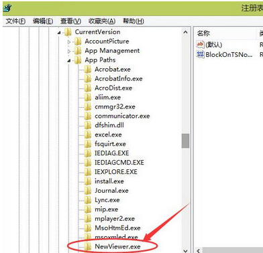The image size is (263, 253).
Task: Select the IEDIAG.EXE key label
Action: pyautogui.click(x=112, y=153)
